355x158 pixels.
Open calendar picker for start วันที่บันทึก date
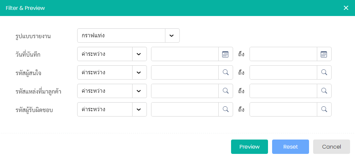pos(225,54)
